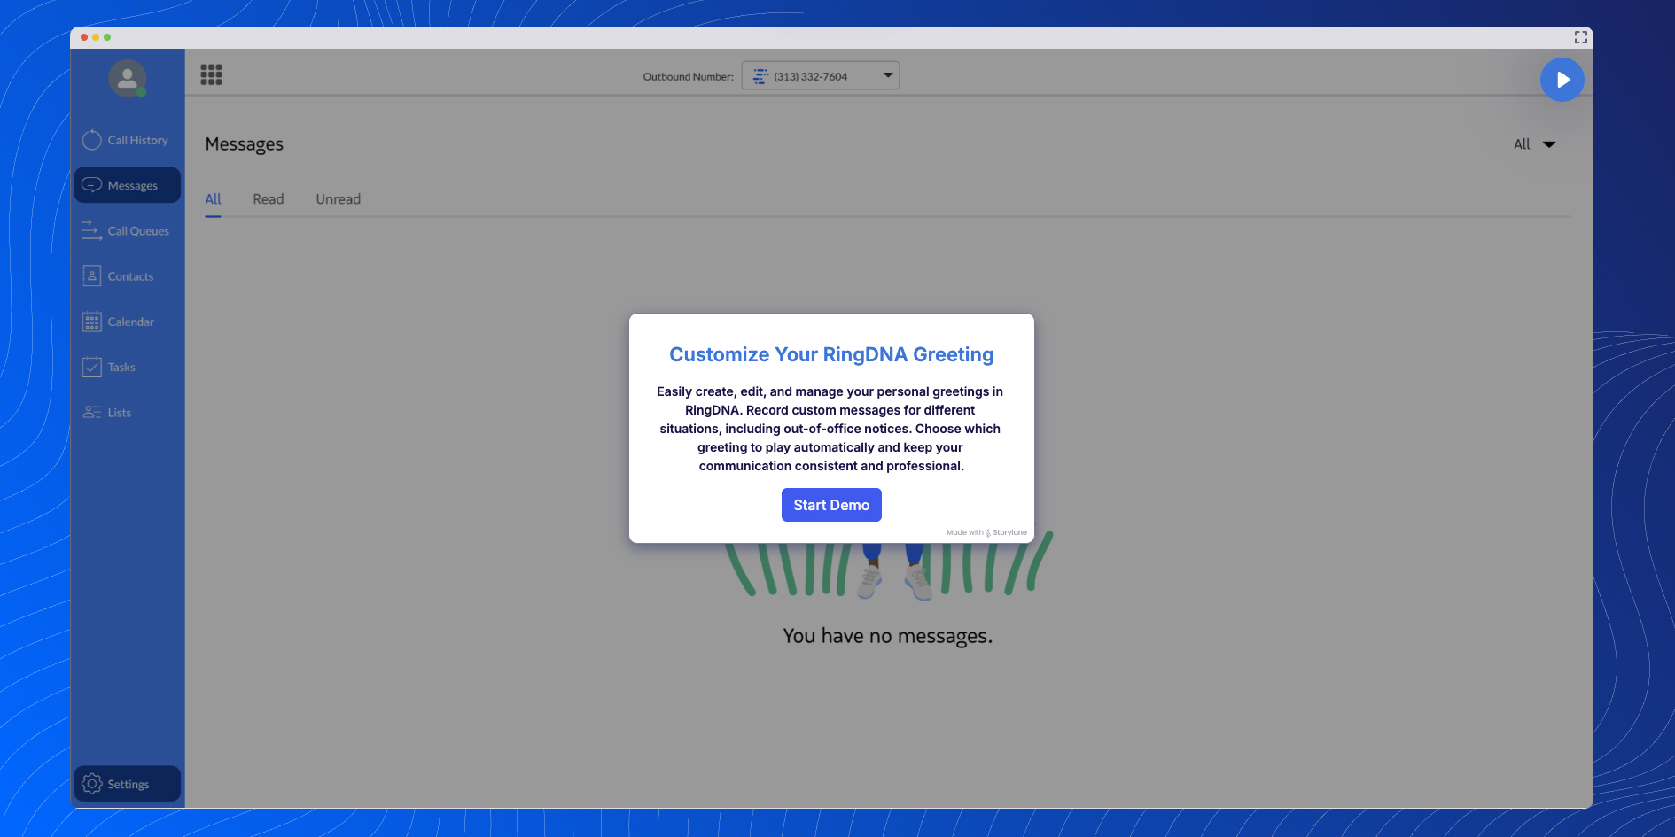
Task: Click the Made with Storylane link
Action: [986, 532]
